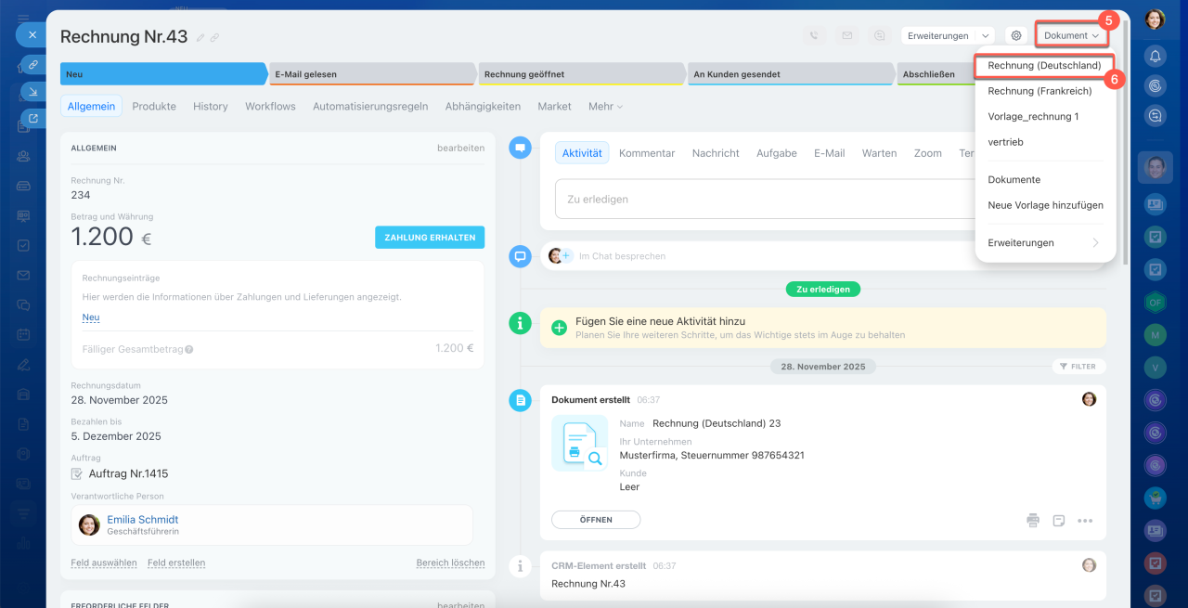Open the Emilia Schmidt profile link
The image size is (1188, 608).
click(142, 520)
